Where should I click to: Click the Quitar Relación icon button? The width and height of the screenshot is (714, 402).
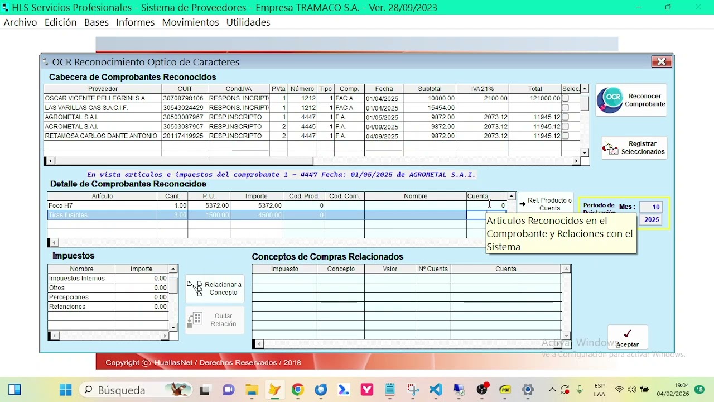click(x=215, y=320)
